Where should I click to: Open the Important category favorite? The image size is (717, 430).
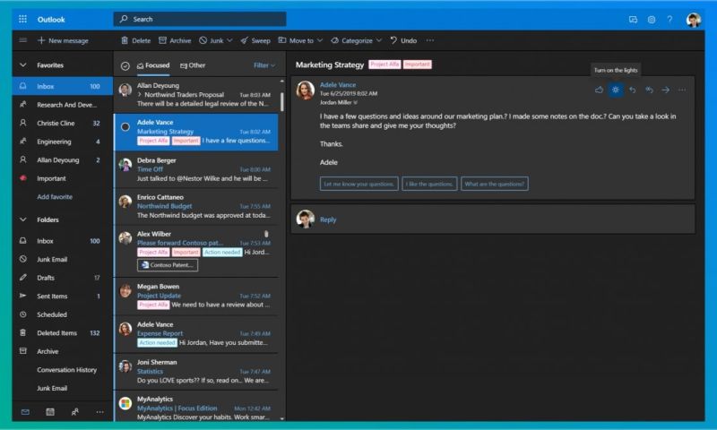(x=63, y=178)
